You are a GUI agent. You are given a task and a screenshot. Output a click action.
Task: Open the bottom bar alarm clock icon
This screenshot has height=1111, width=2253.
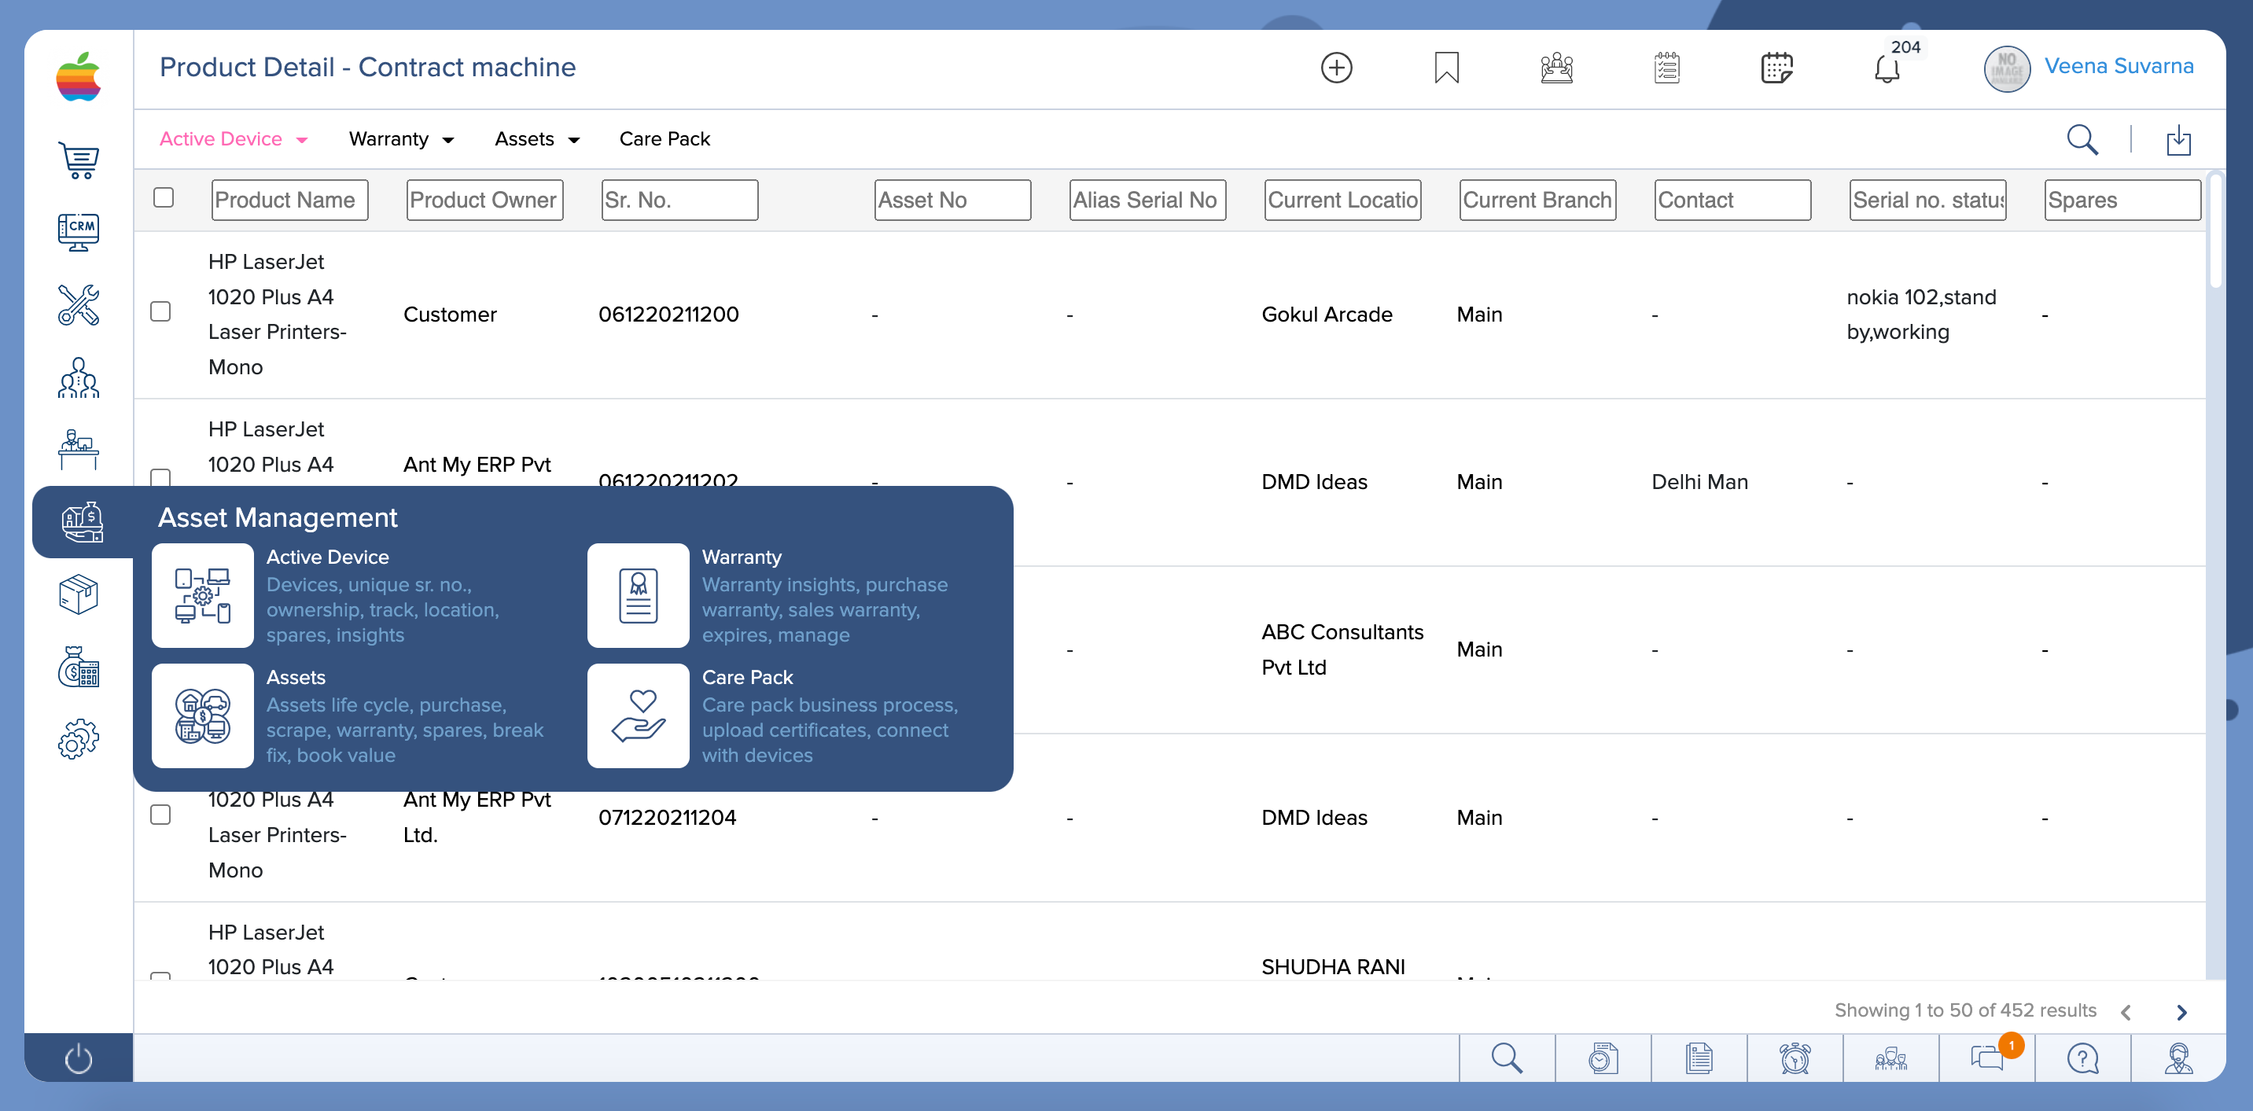coord(1795,1058)
